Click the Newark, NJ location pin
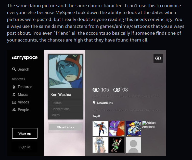Viewport: 192px width, 160px height. [94, 103]
